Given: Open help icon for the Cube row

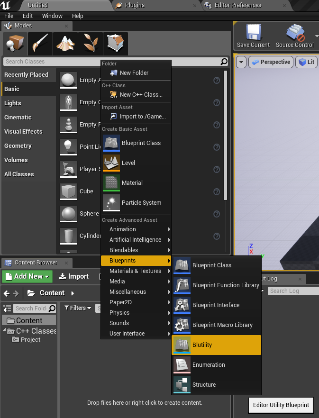Looking at the screenshot, I should [217, 191].
